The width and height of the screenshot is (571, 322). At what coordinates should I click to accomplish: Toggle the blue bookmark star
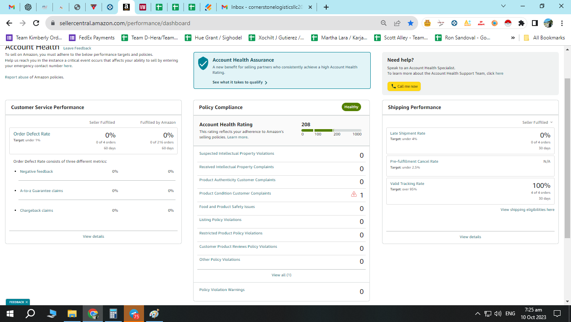410,23
